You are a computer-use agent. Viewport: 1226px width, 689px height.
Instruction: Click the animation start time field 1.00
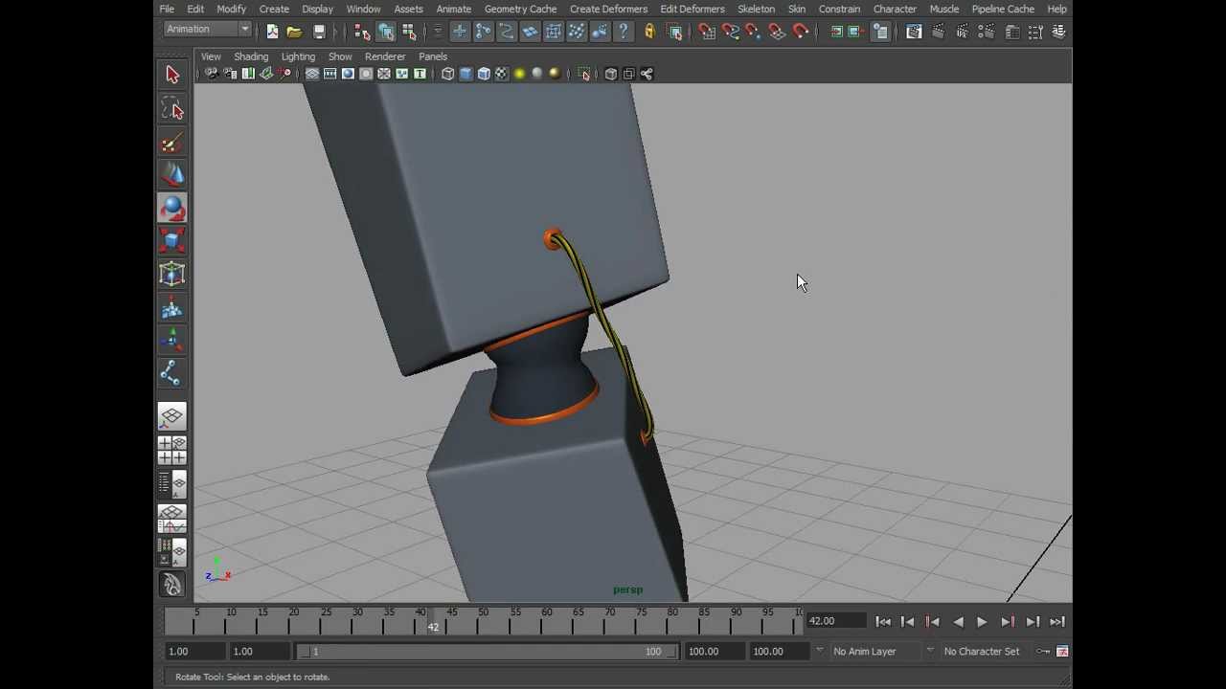pyautogui.click(x=193, y=652)
